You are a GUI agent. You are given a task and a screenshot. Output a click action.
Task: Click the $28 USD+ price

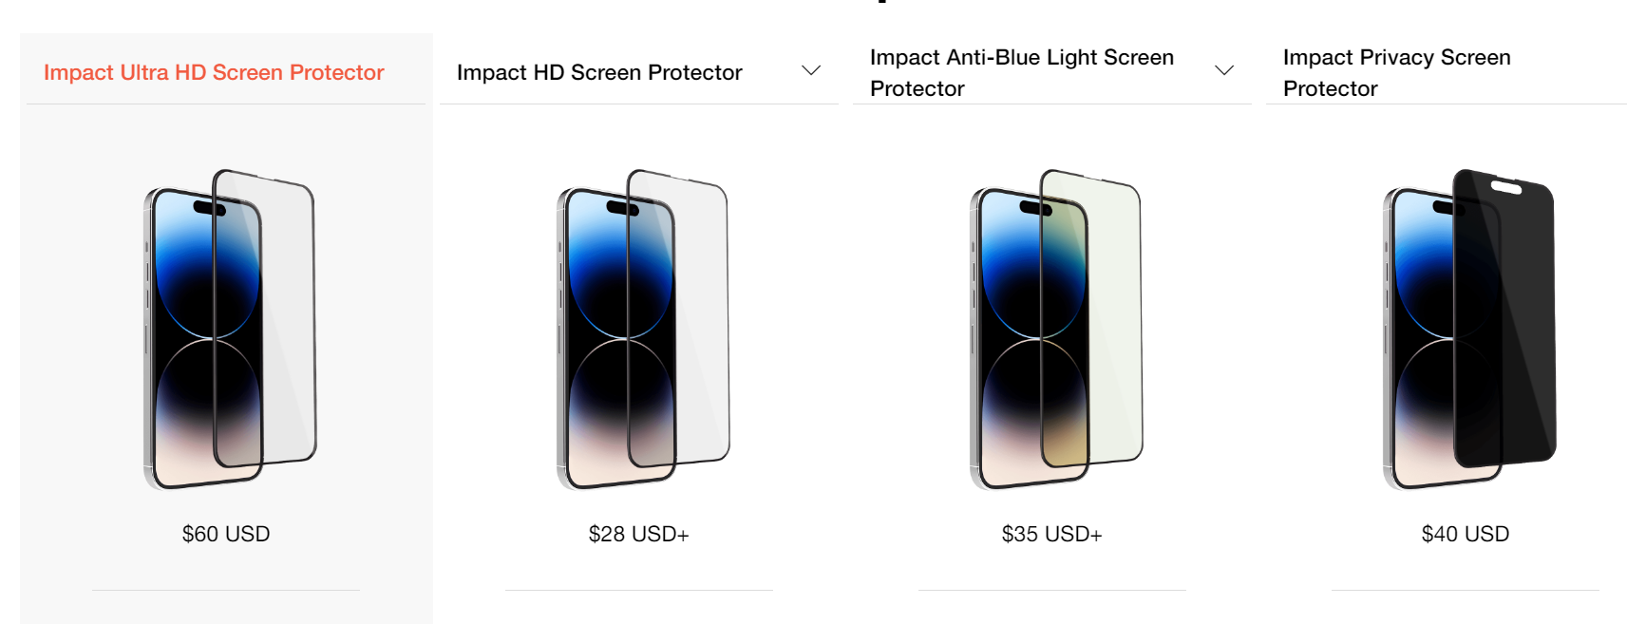pos(639,534)
